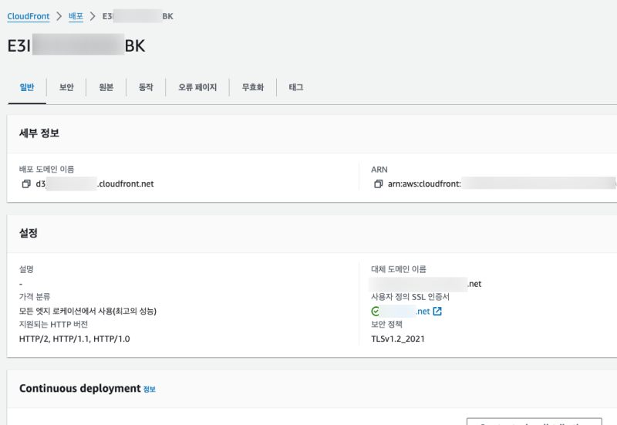
Task: Click the partially visible button under Continuous deployment
Action: point(534,421)
